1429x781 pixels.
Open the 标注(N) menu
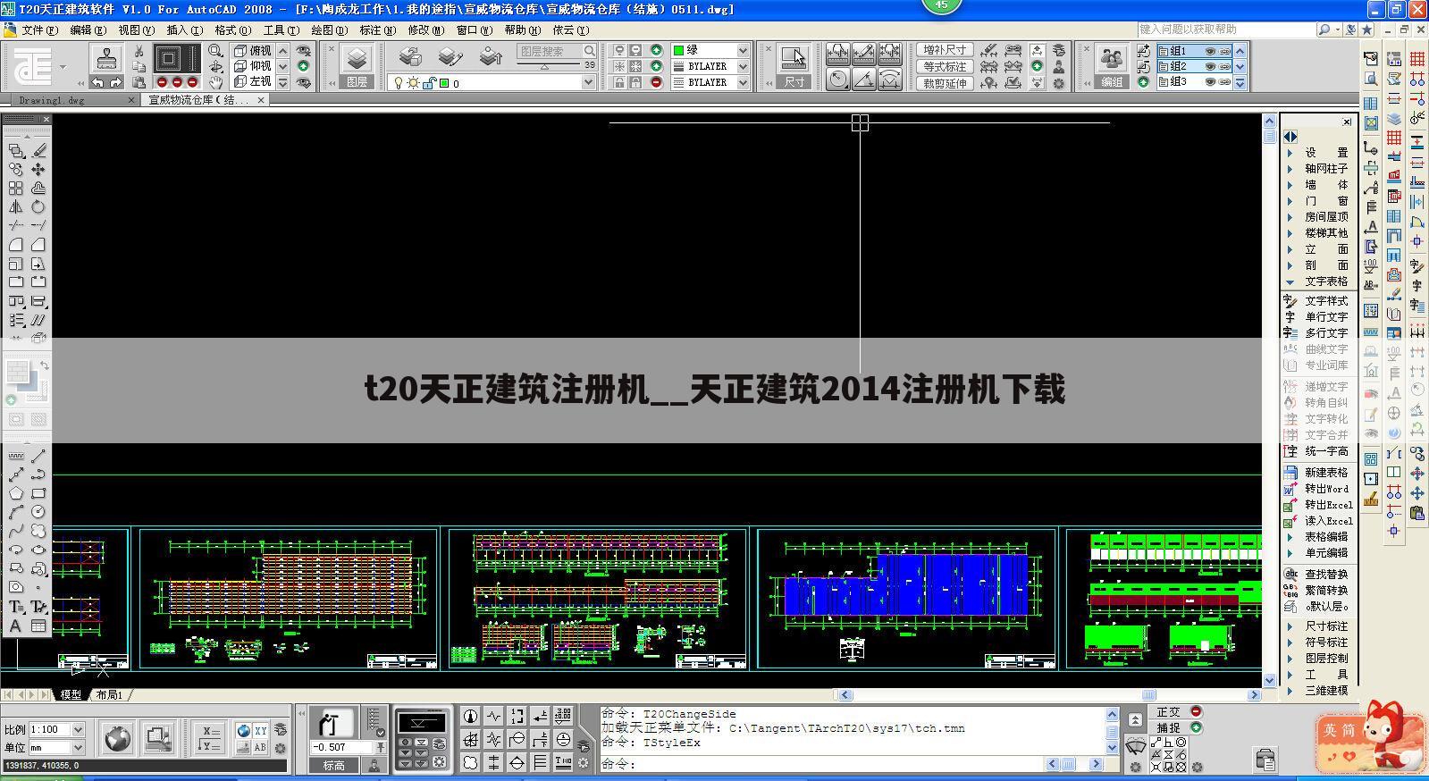point(377,30)
